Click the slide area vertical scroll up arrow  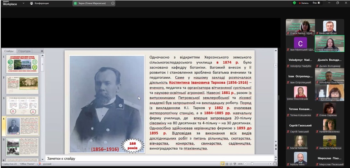click(x=276, y=51)
